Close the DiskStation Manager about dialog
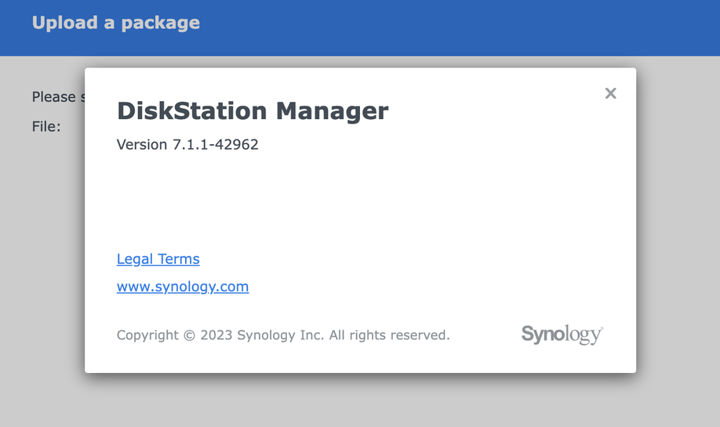 [x=610, y=93]
